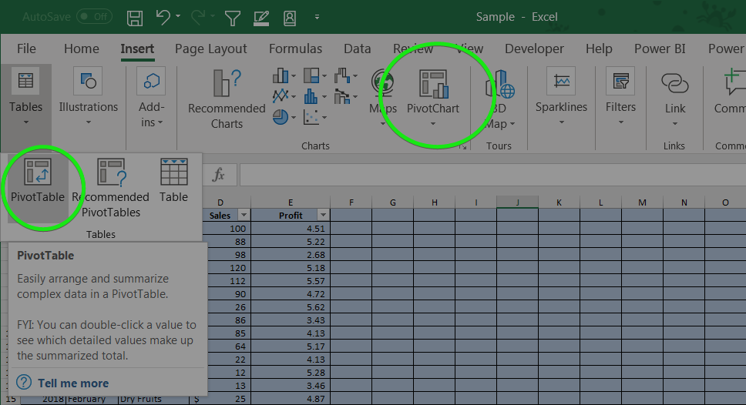Click the 3D Map button

pyautogui.click(x=499, y=99)
